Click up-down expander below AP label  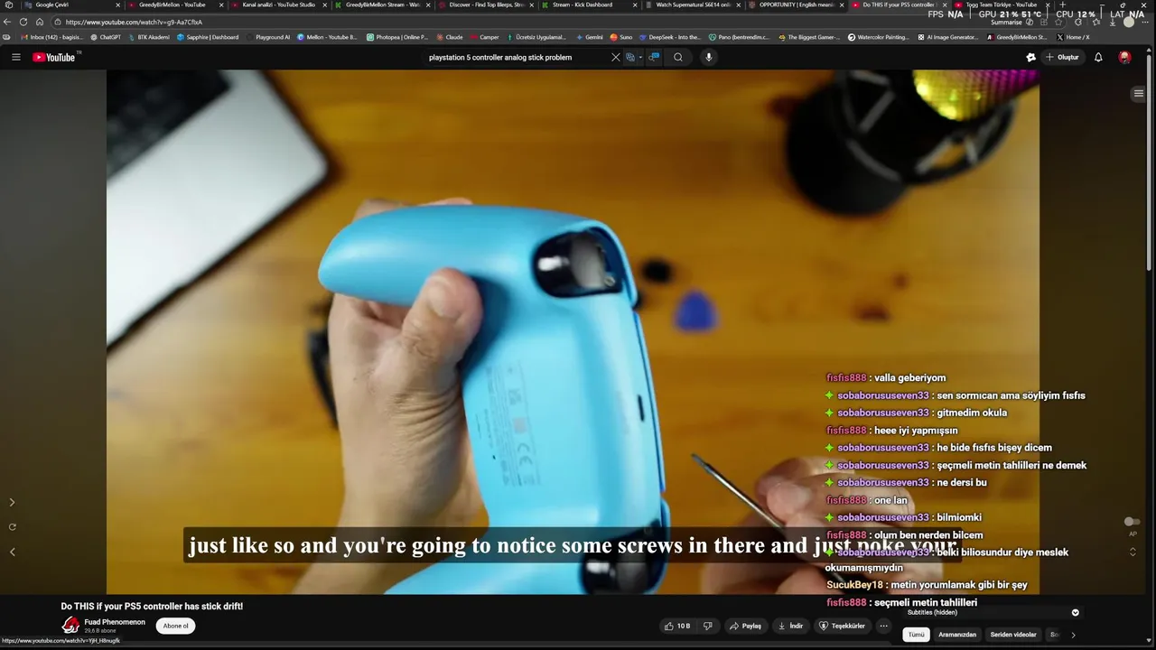1133,552
